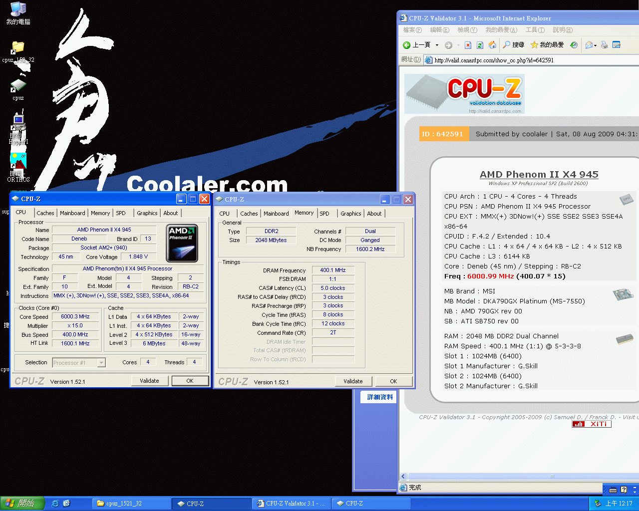Click the CPU-Z validation database logo

[464, 94]
